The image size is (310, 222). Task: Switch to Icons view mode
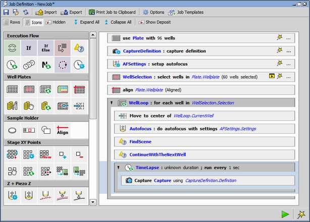(x=34, y=22)
